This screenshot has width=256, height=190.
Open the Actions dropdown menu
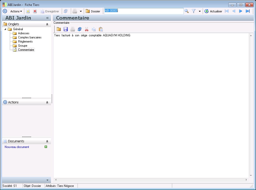[16, 11]
